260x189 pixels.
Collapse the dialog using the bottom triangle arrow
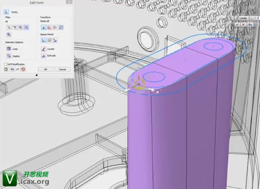click(37, 75)
